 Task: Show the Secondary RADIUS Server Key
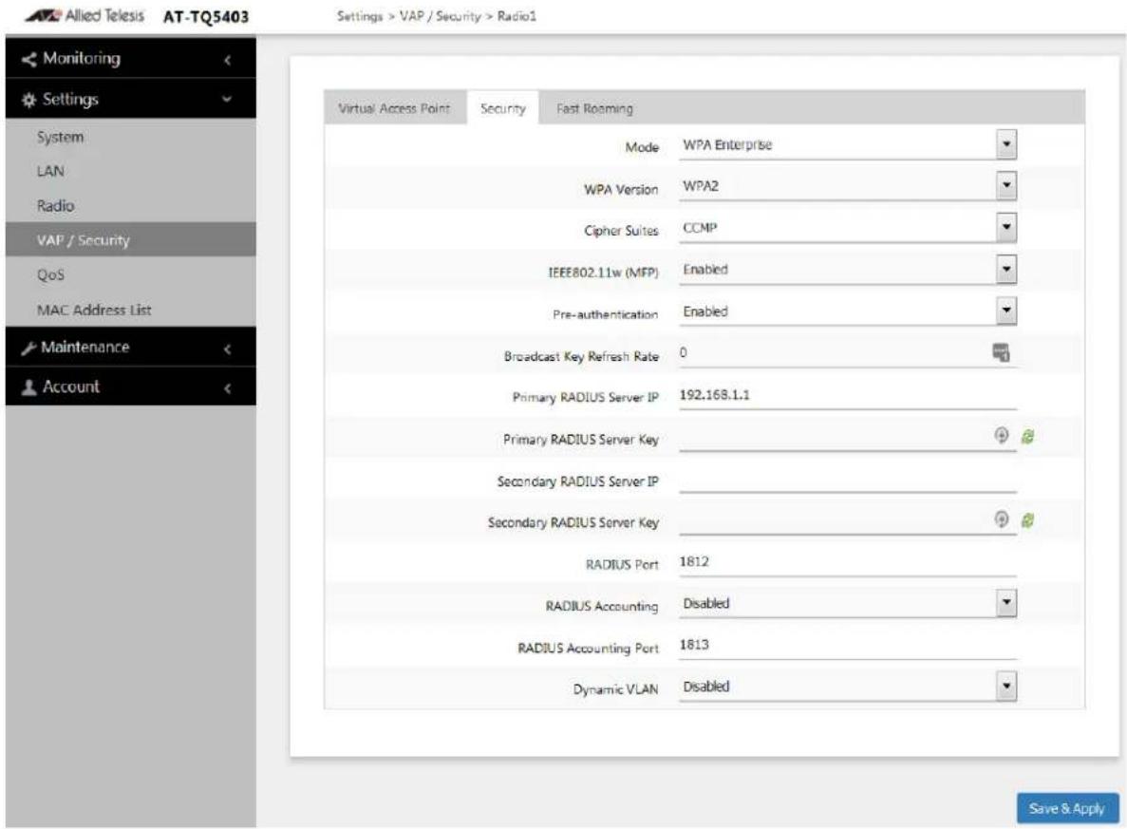click(x=1002, y=518)
